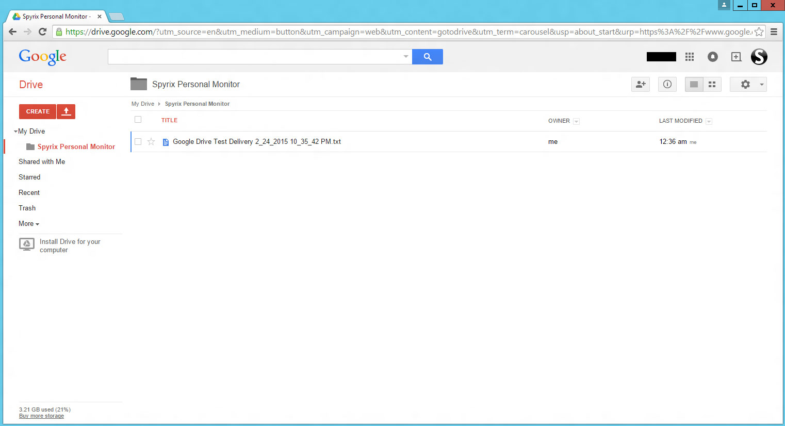Tick the checkbox for the Test Delivery file
Image resolution: width=785 pixels, height=426 pixels.
coord(138,142)
